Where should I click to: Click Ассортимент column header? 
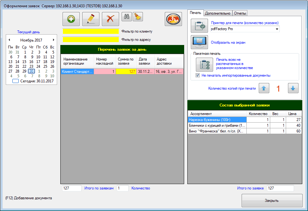217,114
